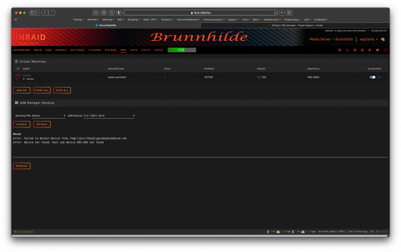Click the Add VM button
401x252 pixels.
tap(22, 90)
